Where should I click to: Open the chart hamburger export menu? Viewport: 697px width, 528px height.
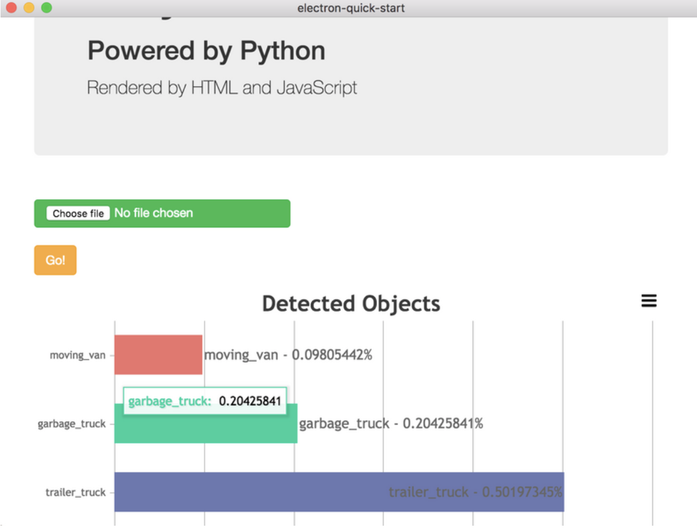pos(649,301)
